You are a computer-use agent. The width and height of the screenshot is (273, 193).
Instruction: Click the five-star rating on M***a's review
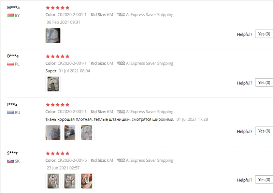[58, 8]
